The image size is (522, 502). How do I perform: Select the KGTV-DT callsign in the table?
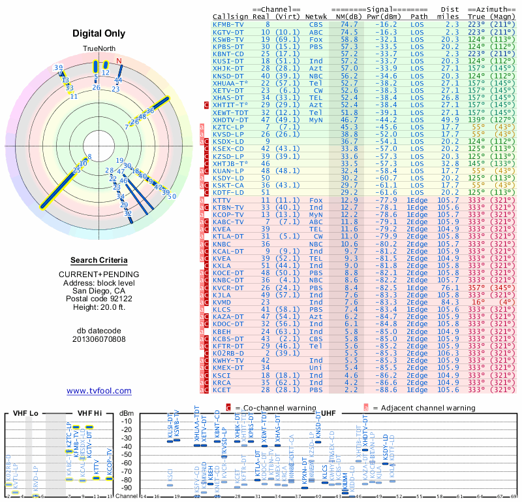(x=228, y=32)
